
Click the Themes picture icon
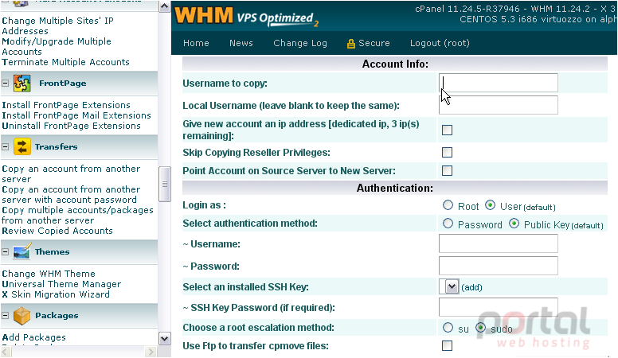pos(22,251)
